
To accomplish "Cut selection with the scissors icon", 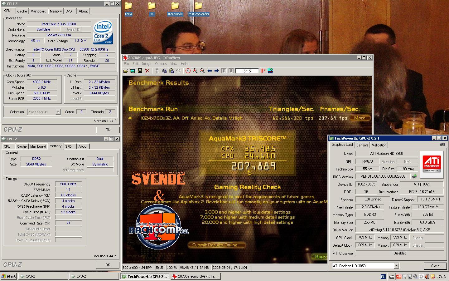I will (157, 71).
